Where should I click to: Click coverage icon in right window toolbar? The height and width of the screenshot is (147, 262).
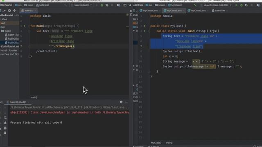coord(246,5)
